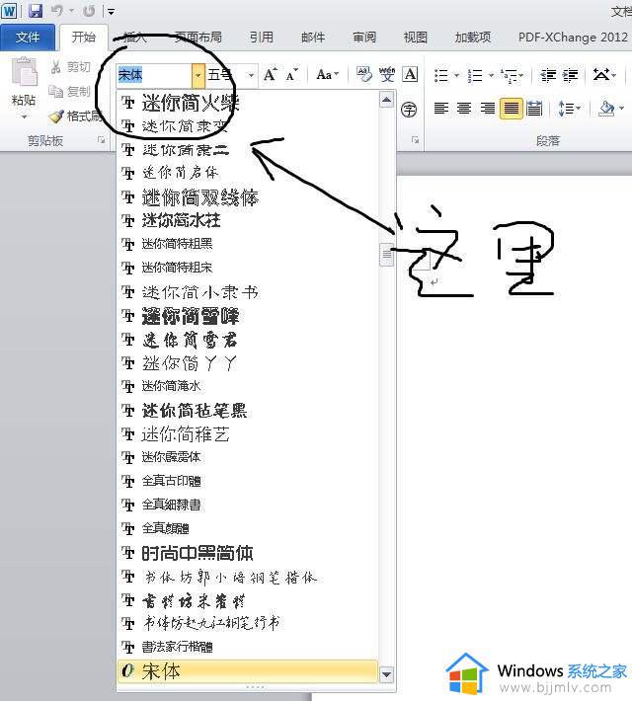Click the Multilevel List icon
632x701 pixels.
(x=512, y=75)
